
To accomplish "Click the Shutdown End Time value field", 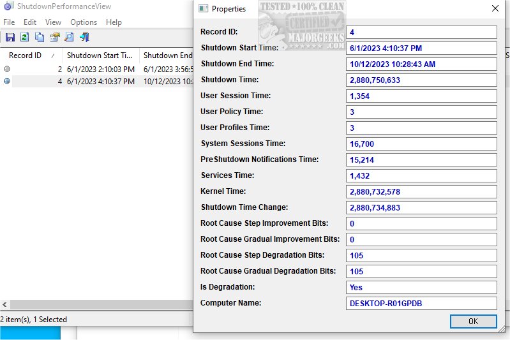I will [x=421, y=64].
